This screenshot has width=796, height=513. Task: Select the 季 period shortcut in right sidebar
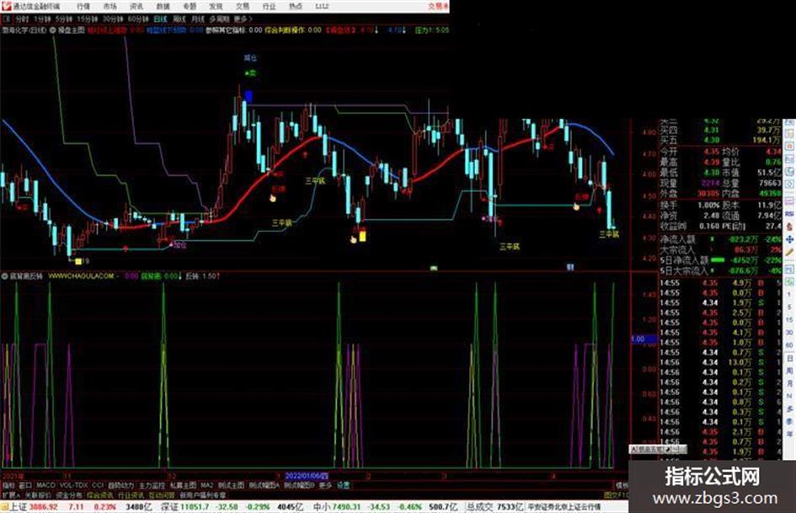click(789, 421)
